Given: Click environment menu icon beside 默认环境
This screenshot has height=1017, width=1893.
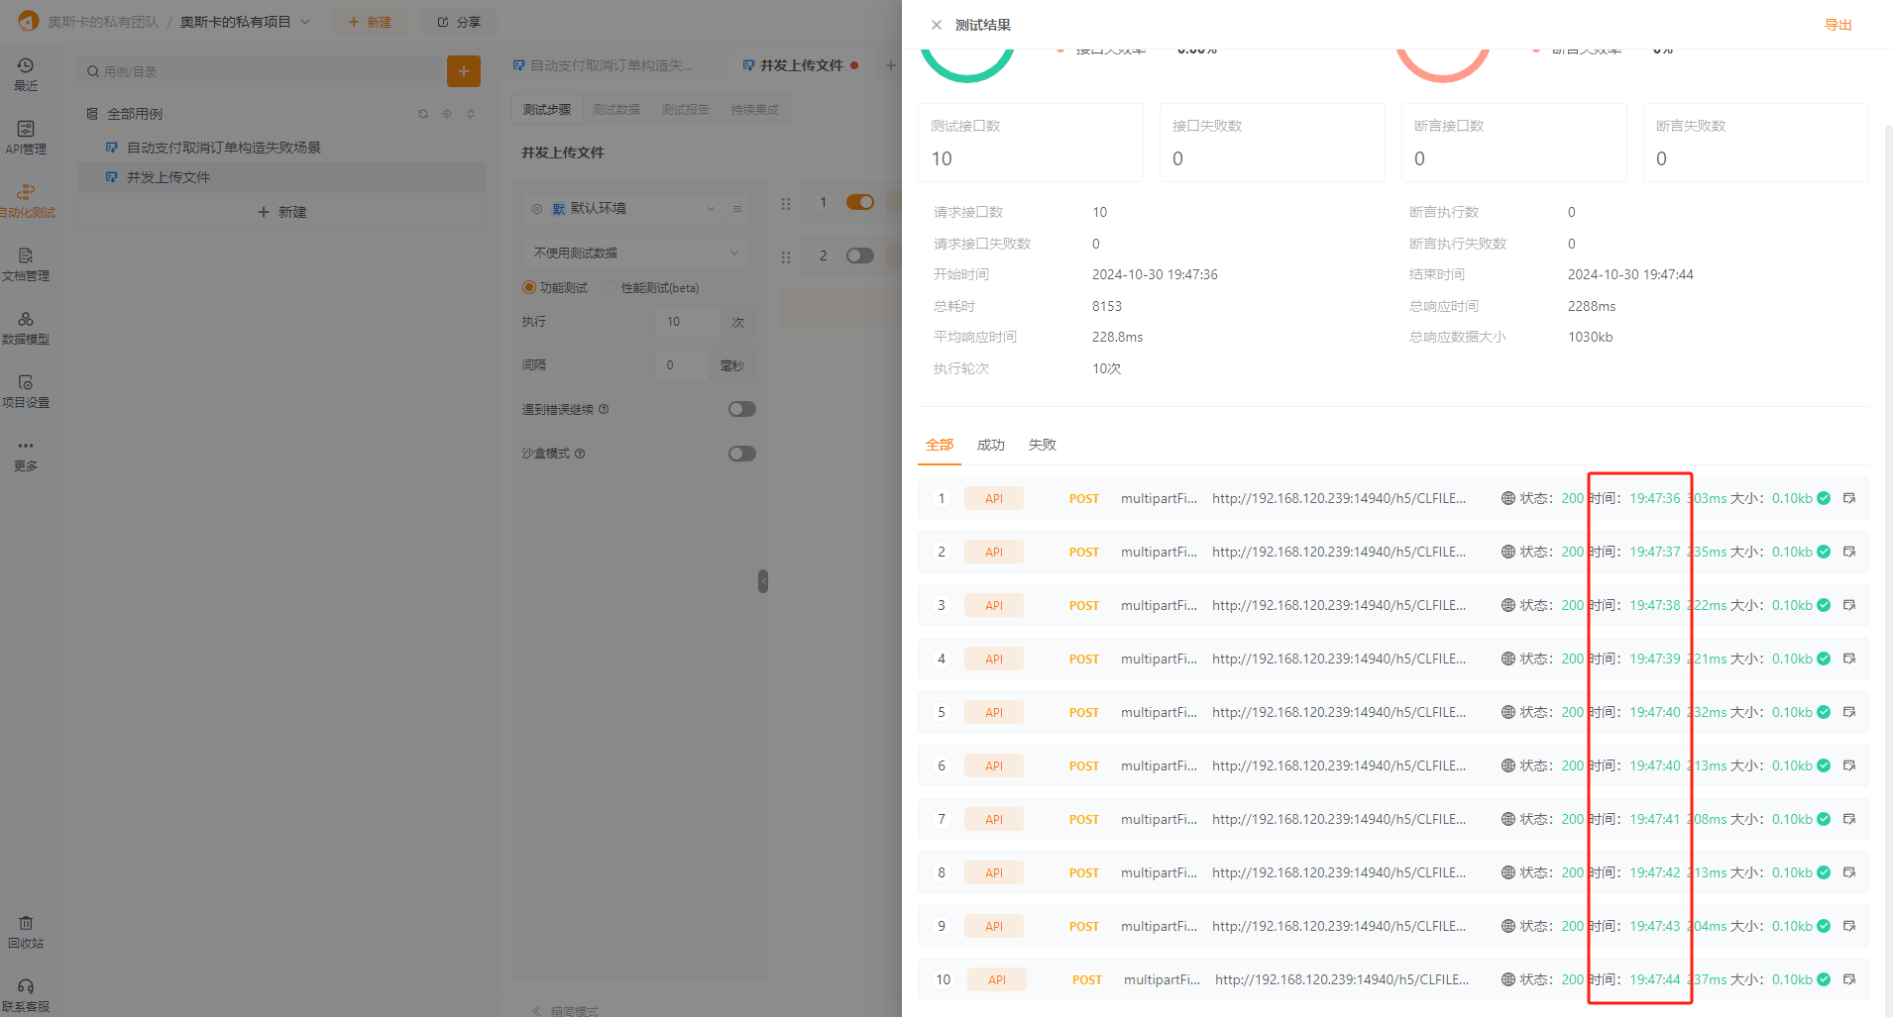Looking at the screenshot, I should 736,208.
